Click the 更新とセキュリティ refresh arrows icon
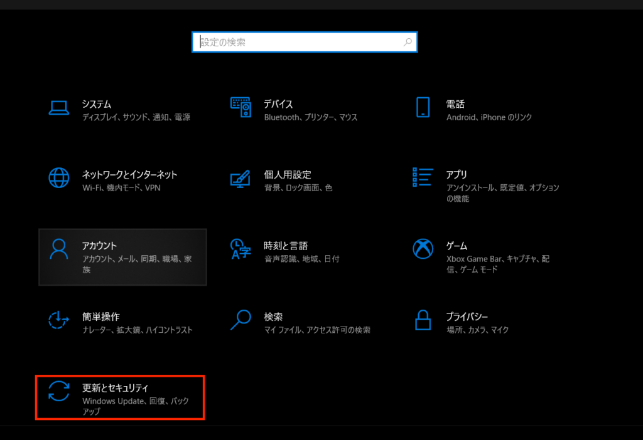This screenshot has width=643, height=440. [58, 392]
